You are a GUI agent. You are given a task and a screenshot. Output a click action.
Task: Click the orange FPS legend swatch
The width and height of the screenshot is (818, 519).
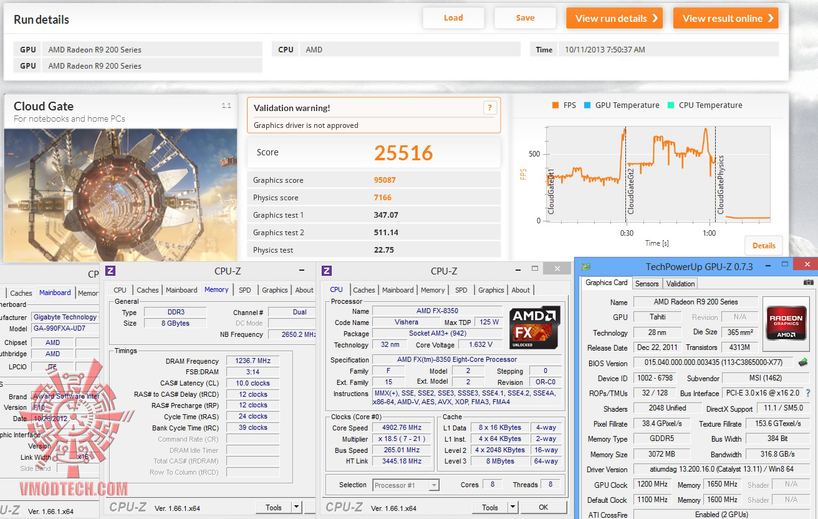pos(555,105)
